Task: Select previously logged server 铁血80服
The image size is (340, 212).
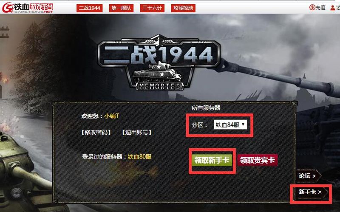Action: (x=140, y=156)
